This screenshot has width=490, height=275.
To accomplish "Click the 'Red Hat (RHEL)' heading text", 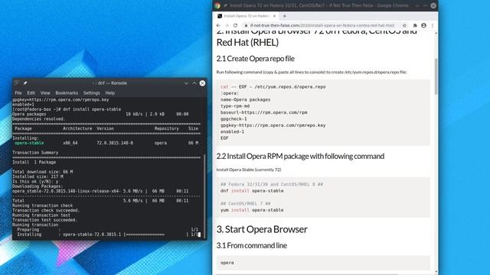I will (247, 43).
